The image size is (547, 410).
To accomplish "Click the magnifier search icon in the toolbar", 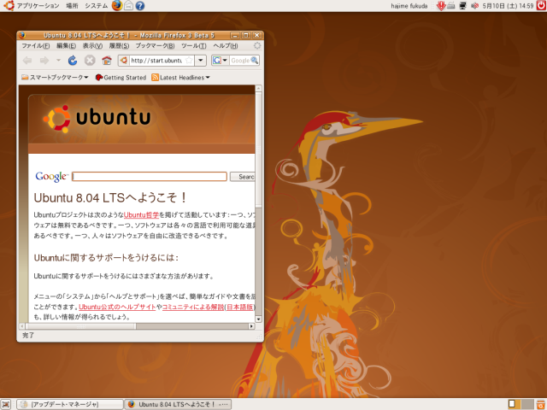I will (255, 61).
